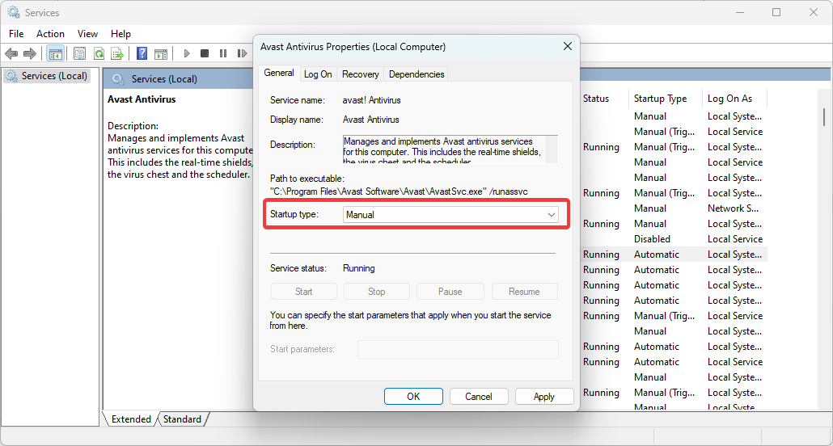
Task: Click the Services gear icon in title bar
Action: point(13,12)
